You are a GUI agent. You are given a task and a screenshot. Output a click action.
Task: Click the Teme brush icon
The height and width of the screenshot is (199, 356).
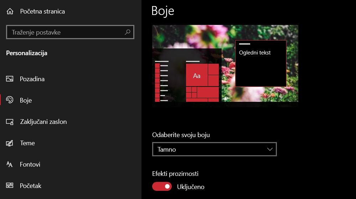coord(10,143)
